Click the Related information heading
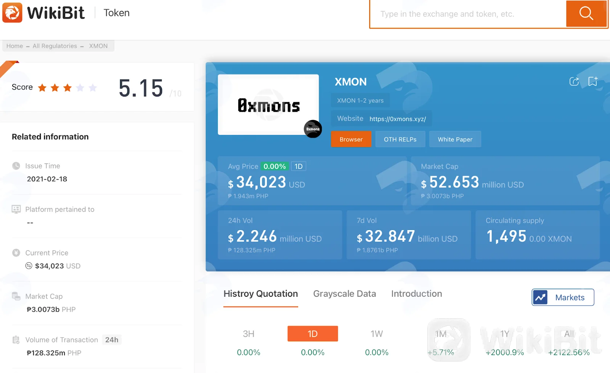 click(x=50, y=137)
